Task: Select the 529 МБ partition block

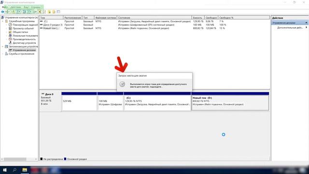Action: pos(79,101)
